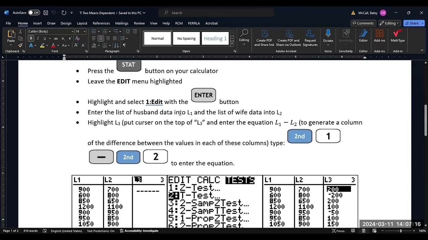Clear all formatting from the text
This screenshot has height=240, width=428.
[78, 38]
